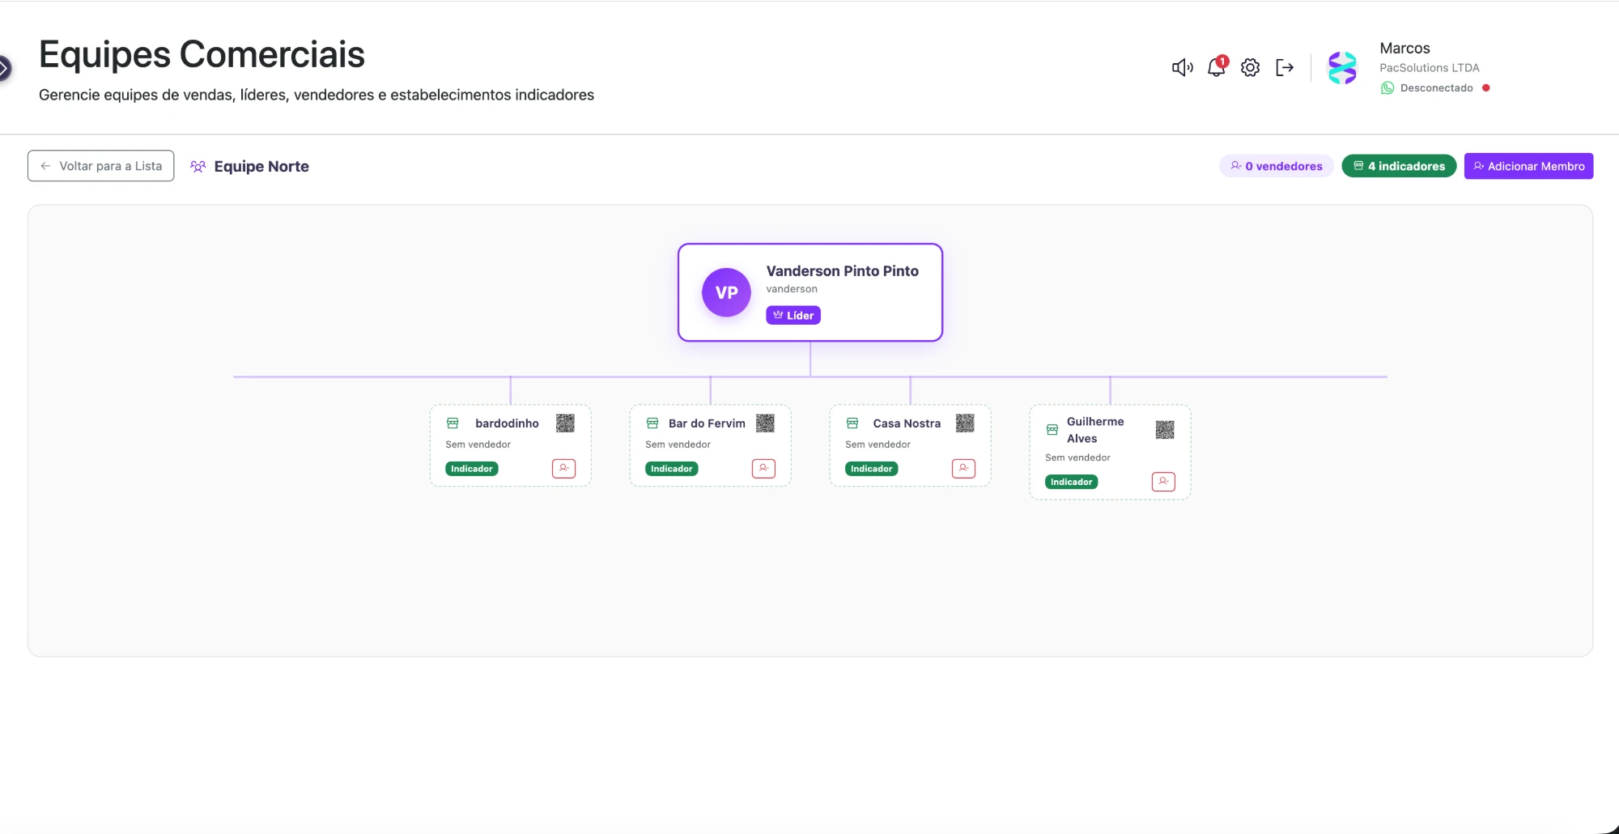Select the 4 indicadores badge
The height and width of the screenshot is (834, 1619).
pos(1399,166)
